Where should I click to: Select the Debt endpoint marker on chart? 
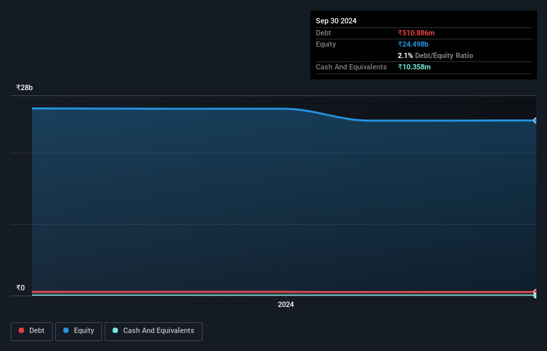click(535, 292)
